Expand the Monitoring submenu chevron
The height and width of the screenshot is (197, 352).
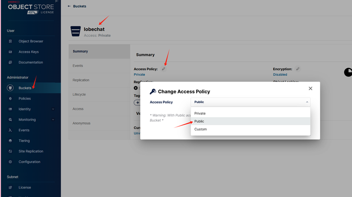pos(53,120)
